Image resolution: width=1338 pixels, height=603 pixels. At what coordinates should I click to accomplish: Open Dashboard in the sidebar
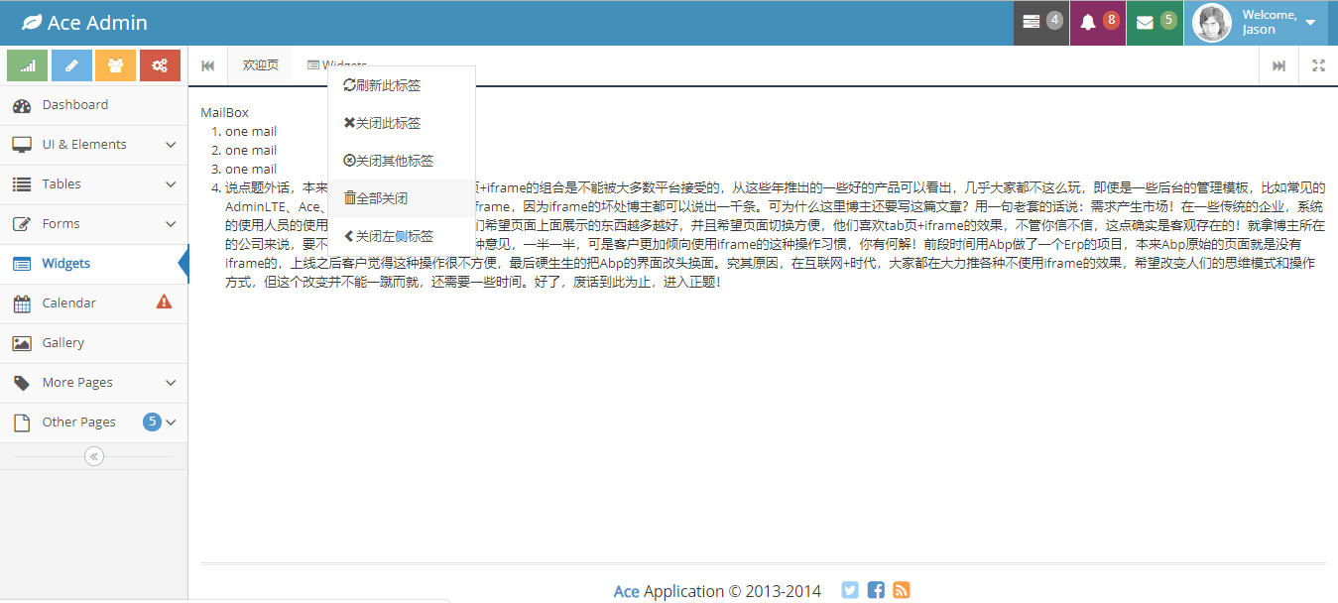93,105
